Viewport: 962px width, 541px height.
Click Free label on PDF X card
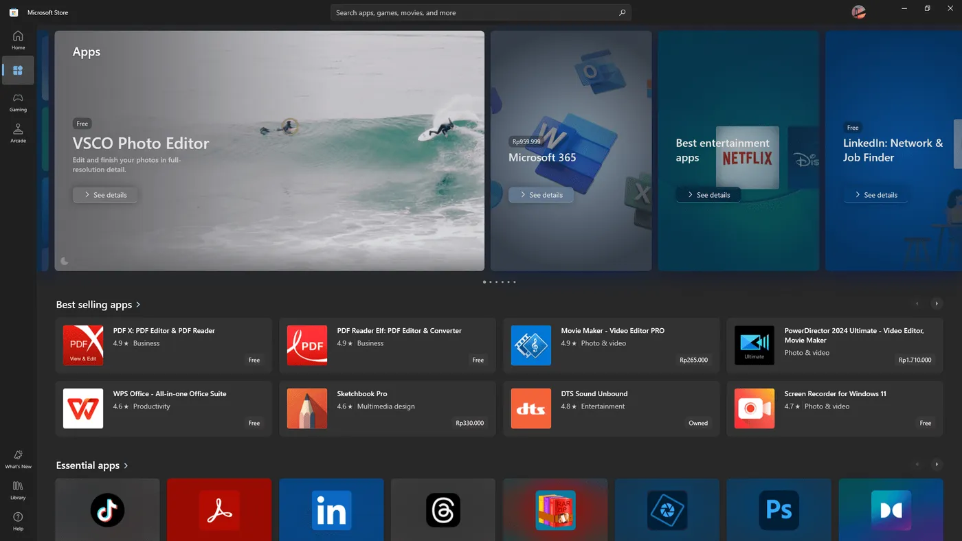point(254,360)
